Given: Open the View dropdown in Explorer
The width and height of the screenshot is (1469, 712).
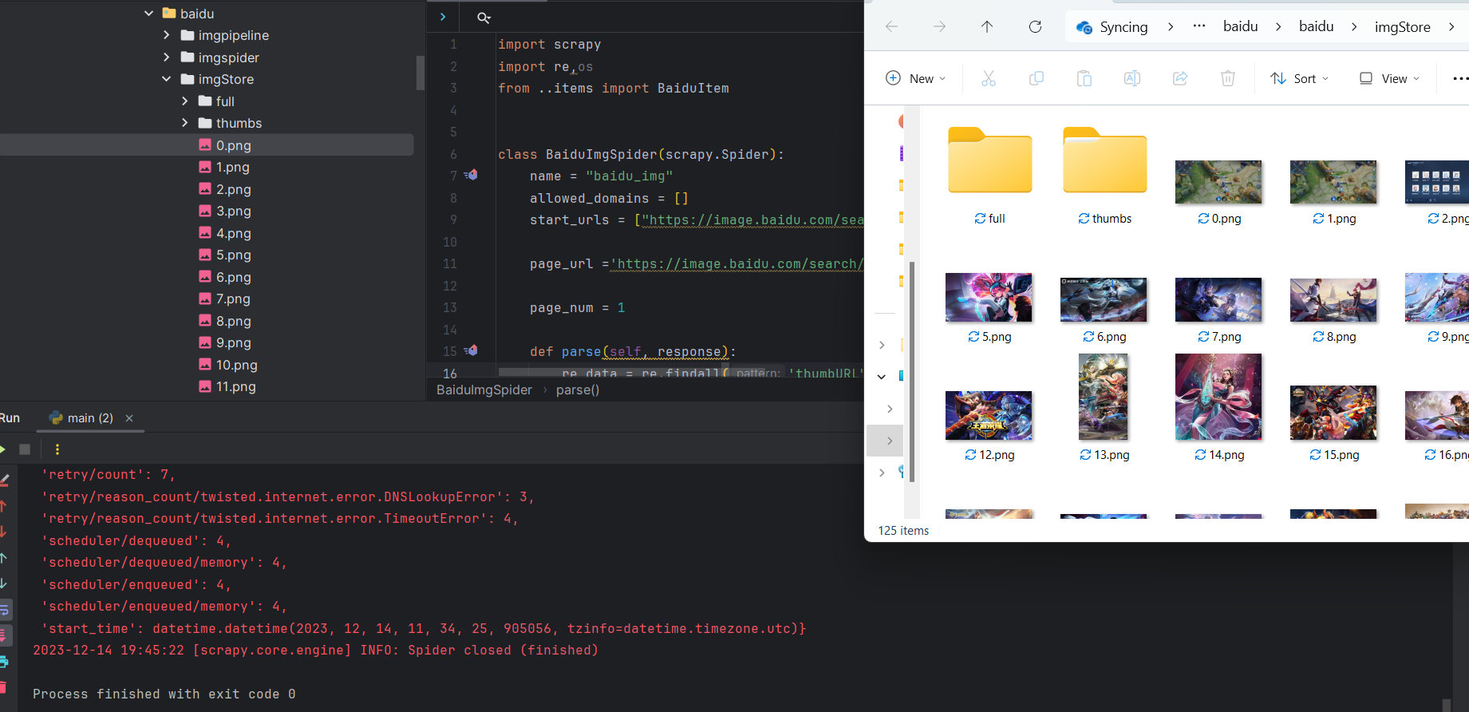Looking at the screenshot, I should coord(1389,78).
